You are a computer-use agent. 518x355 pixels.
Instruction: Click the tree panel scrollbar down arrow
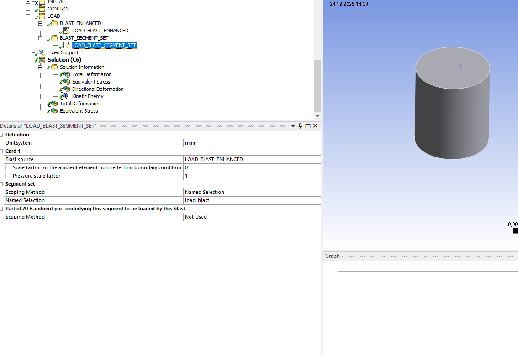pos(317,116)
